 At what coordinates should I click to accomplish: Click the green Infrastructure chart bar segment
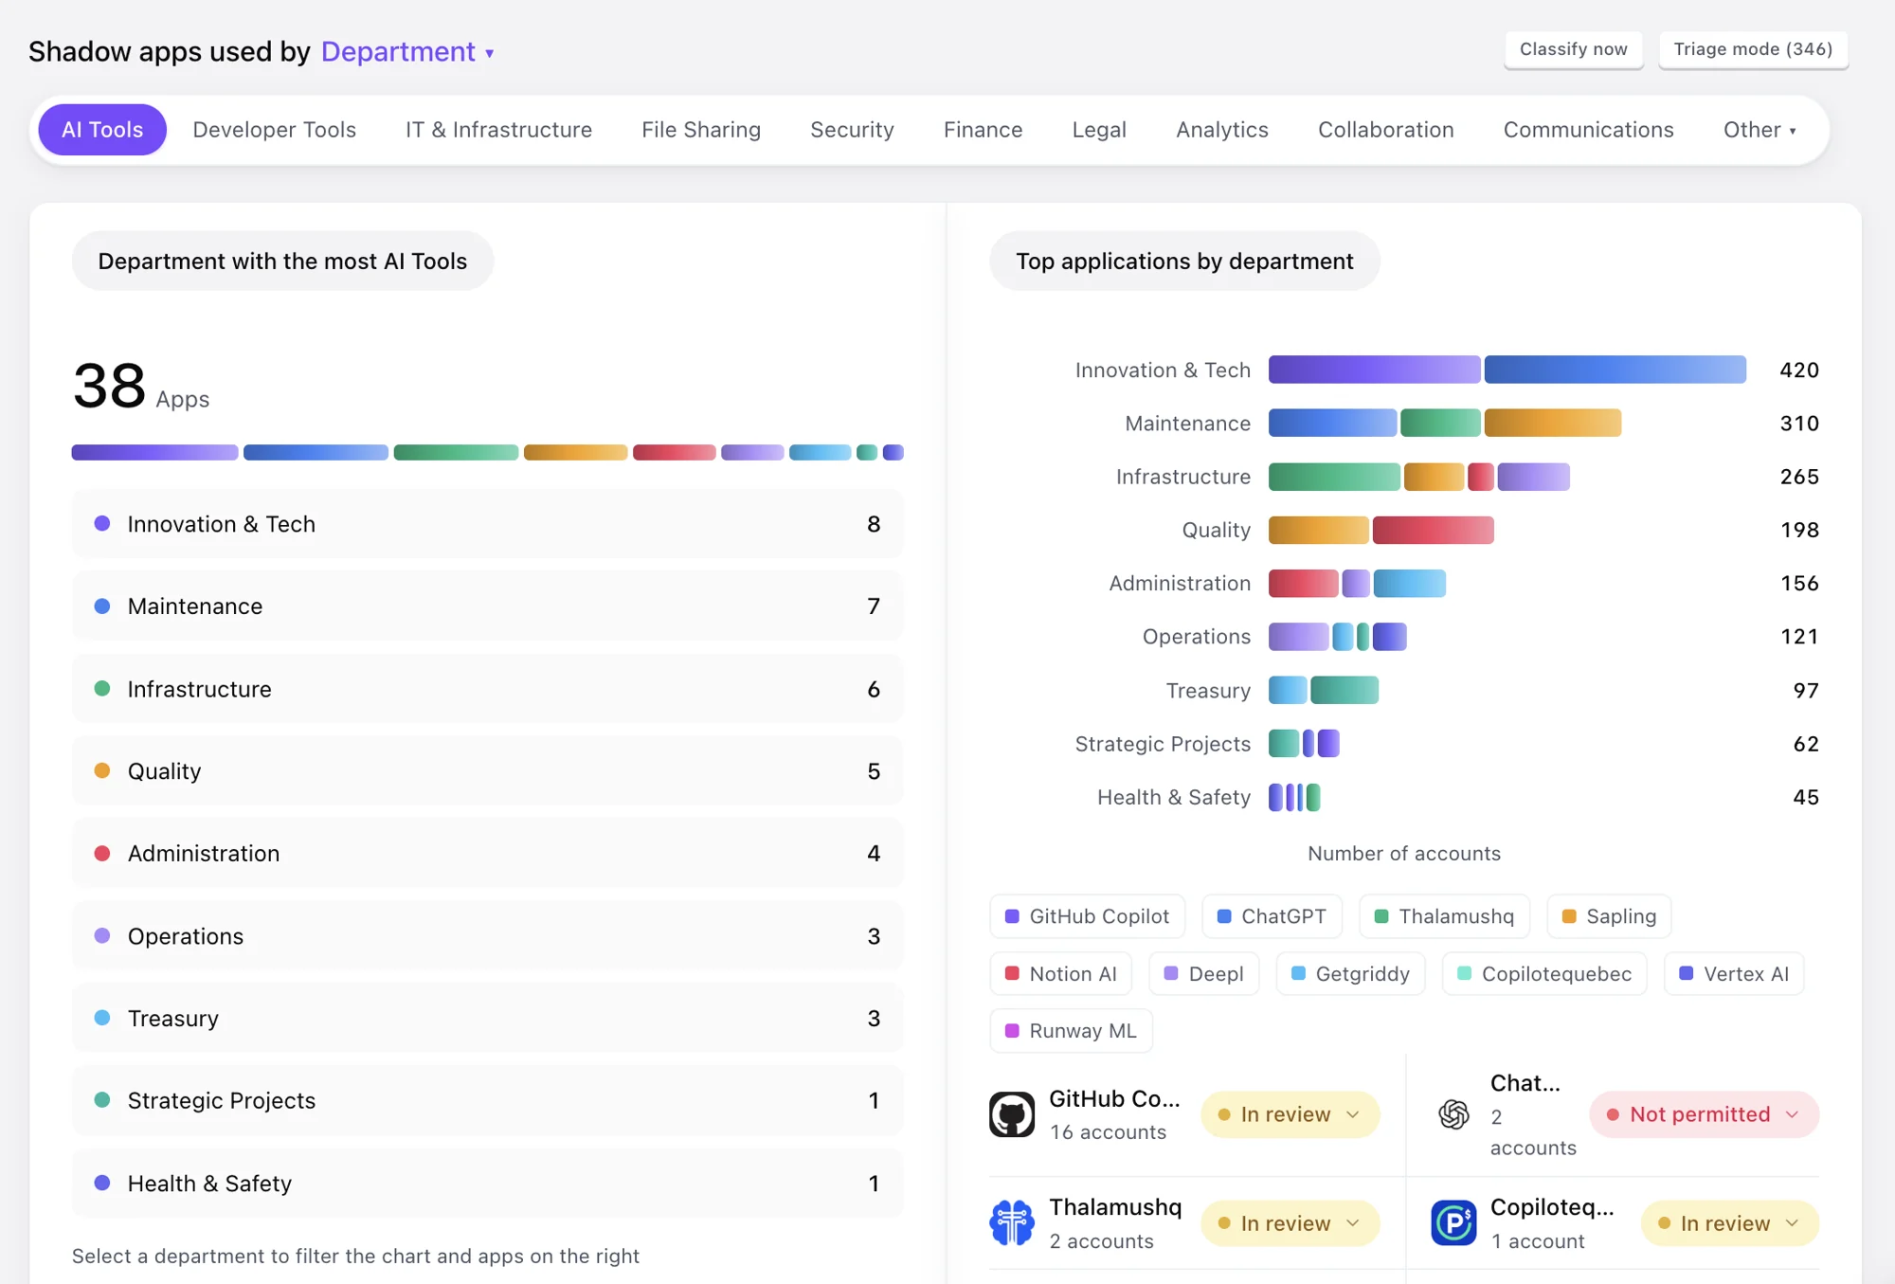coord(1334,477)
